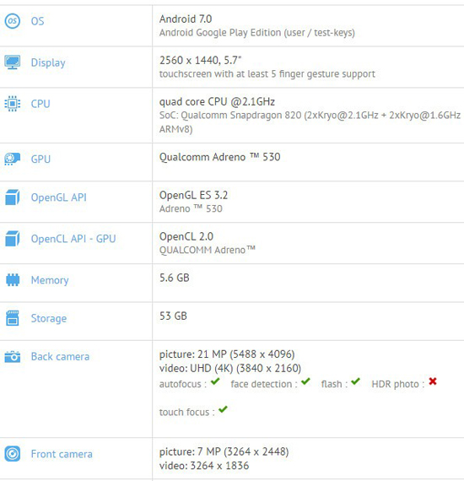The height and width of the screenshot is (481, 464).
Task: Click the Display monitor icon
Action: [x=13, y=62]
